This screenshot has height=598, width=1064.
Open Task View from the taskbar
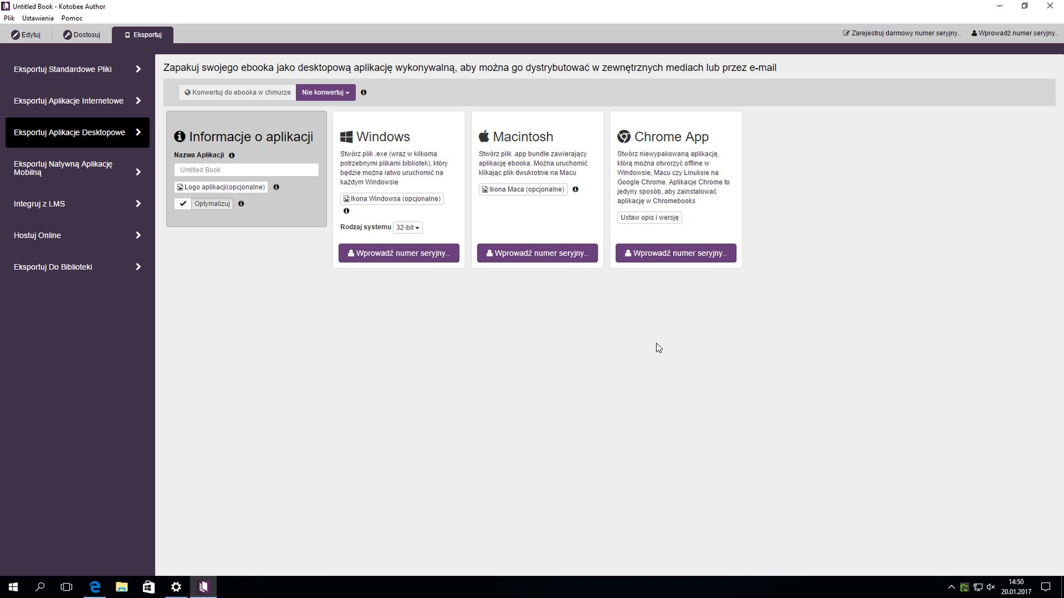67,587
